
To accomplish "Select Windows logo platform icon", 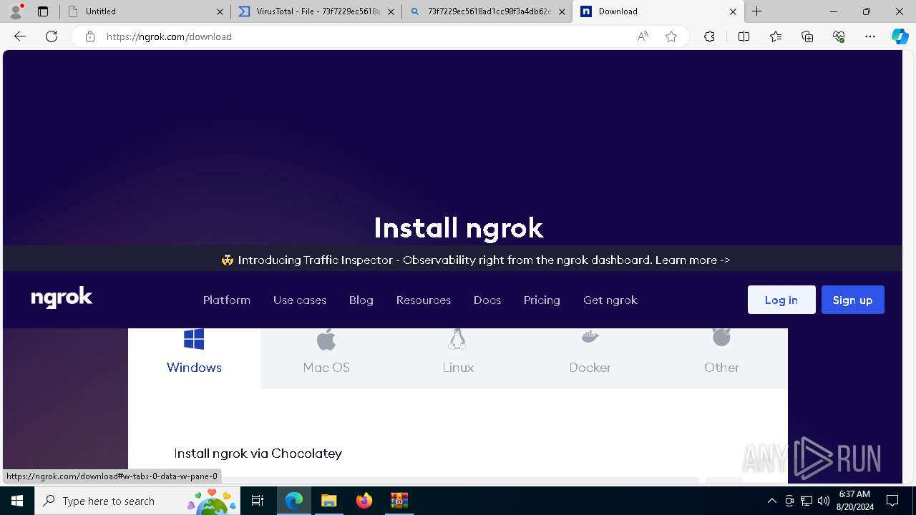I will [194, 339].
